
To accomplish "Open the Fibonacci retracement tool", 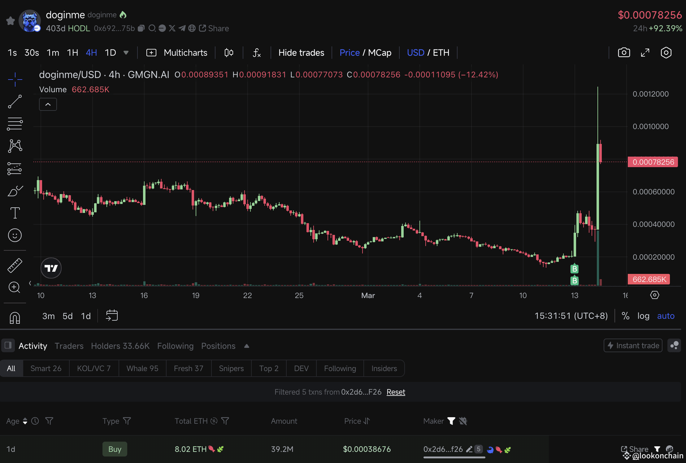I will tap(15, 124).
